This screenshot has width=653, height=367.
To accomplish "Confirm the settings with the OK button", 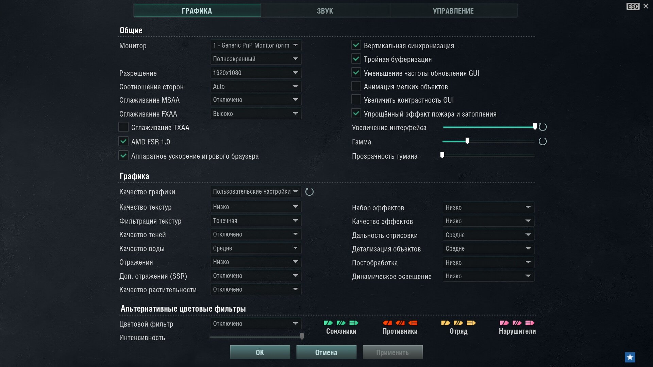I will (x=260, y=352).
